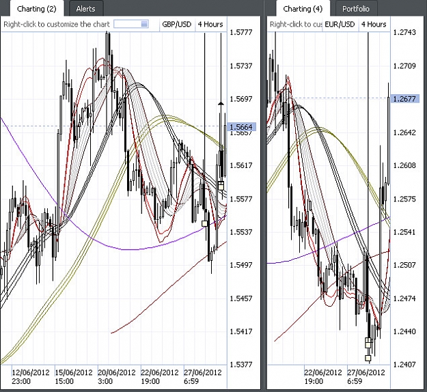
Task: Select the 1.5457 price axis label
Action: (241, 298)
